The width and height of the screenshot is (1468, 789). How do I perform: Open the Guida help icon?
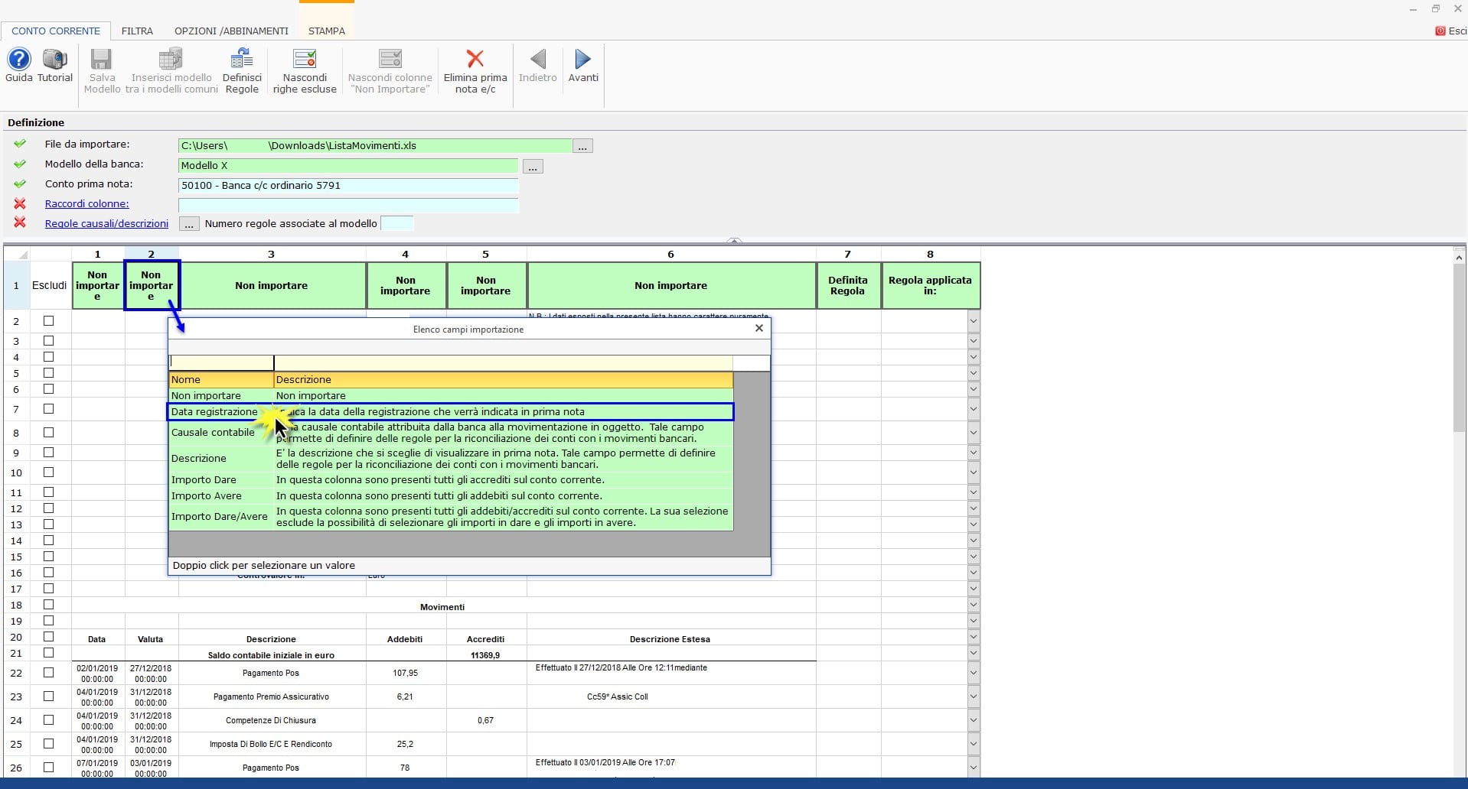pyautogui.click(x=18, y=60)
